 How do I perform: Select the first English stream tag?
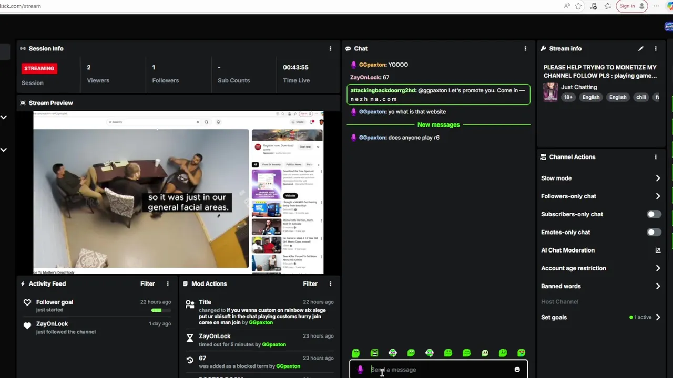coord(591,97)
